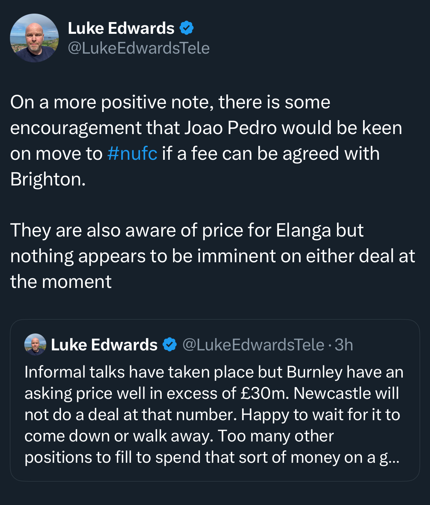
Task: Click verified badge in the quoted tweet
Action: point(169,345)
